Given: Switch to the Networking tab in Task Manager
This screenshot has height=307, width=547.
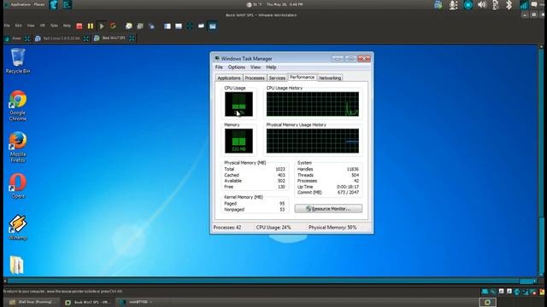Looking at the screenshot, I should [330, 78].
